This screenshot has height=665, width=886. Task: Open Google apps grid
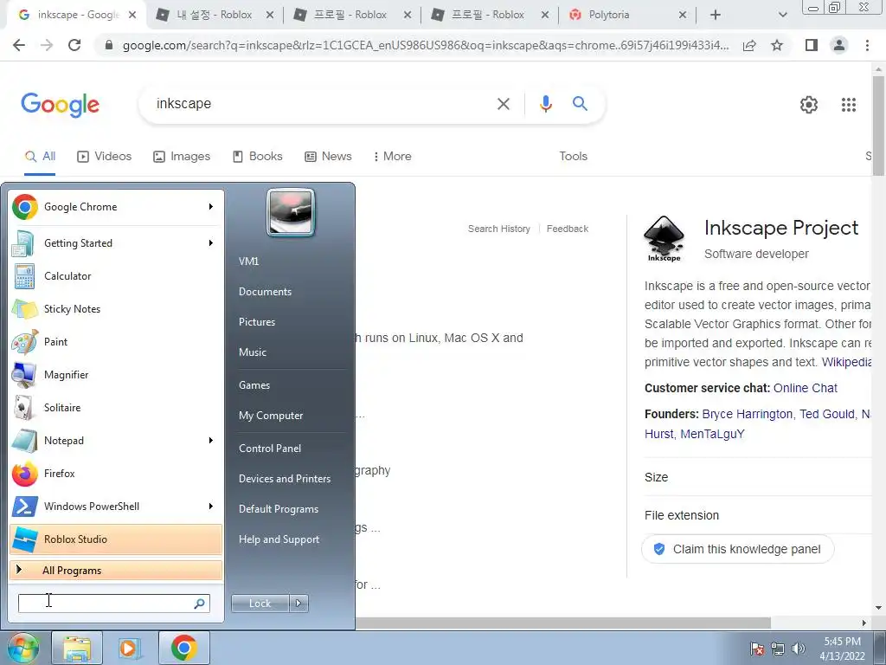[x=848, y=105]
